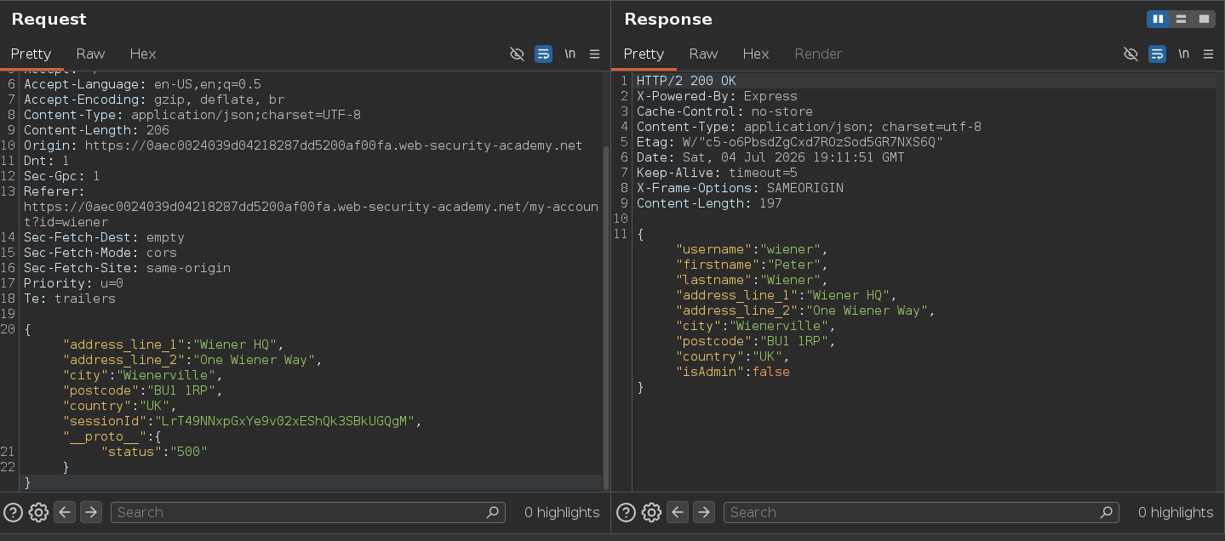
Task: Go to previous match arrow in Request search
Action: click(x=65, y=512)
